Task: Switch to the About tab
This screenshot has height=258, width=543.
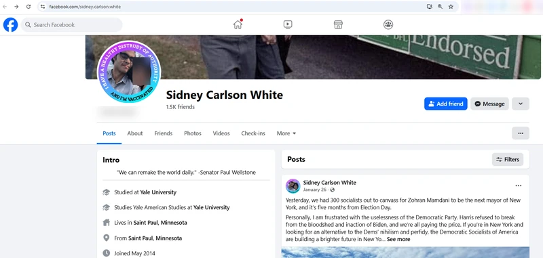Action: (x=134, y=133)
